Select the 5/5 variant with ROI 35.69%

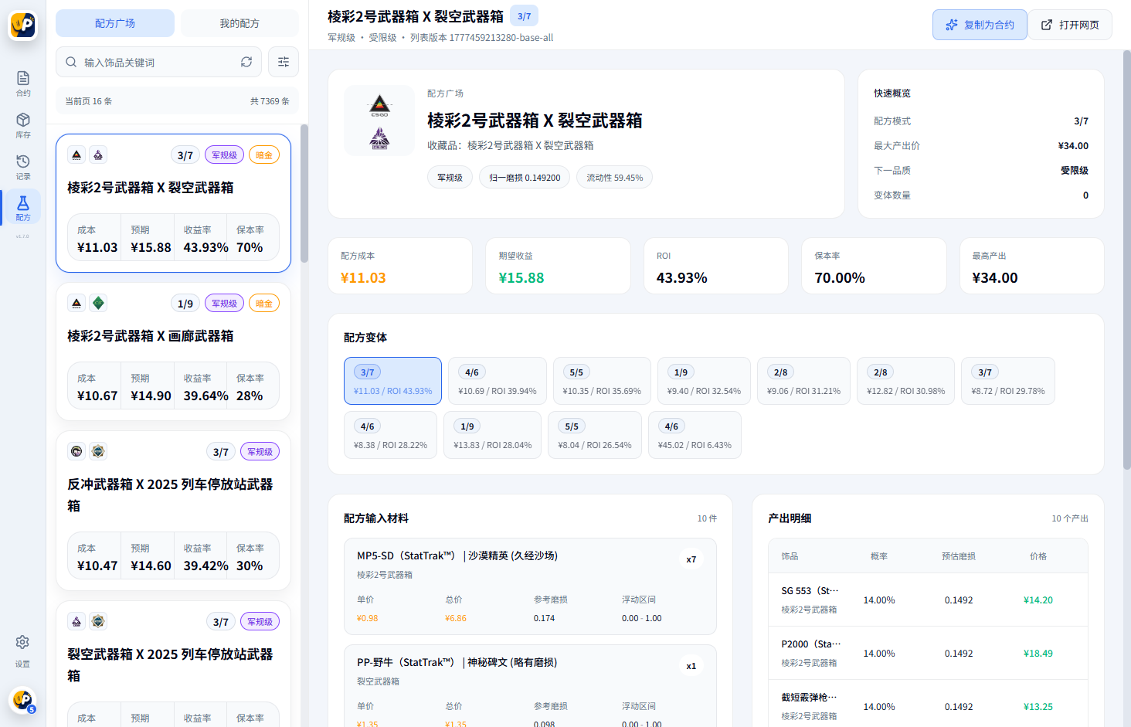(x=602, y=381)
